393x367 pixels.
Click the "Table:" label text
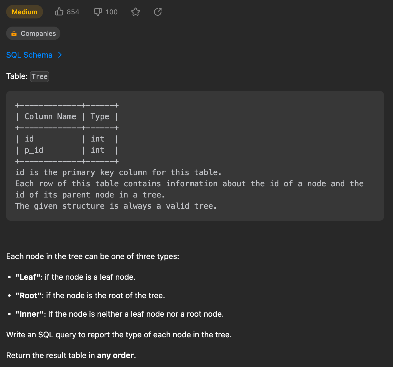tap(17, 76)
